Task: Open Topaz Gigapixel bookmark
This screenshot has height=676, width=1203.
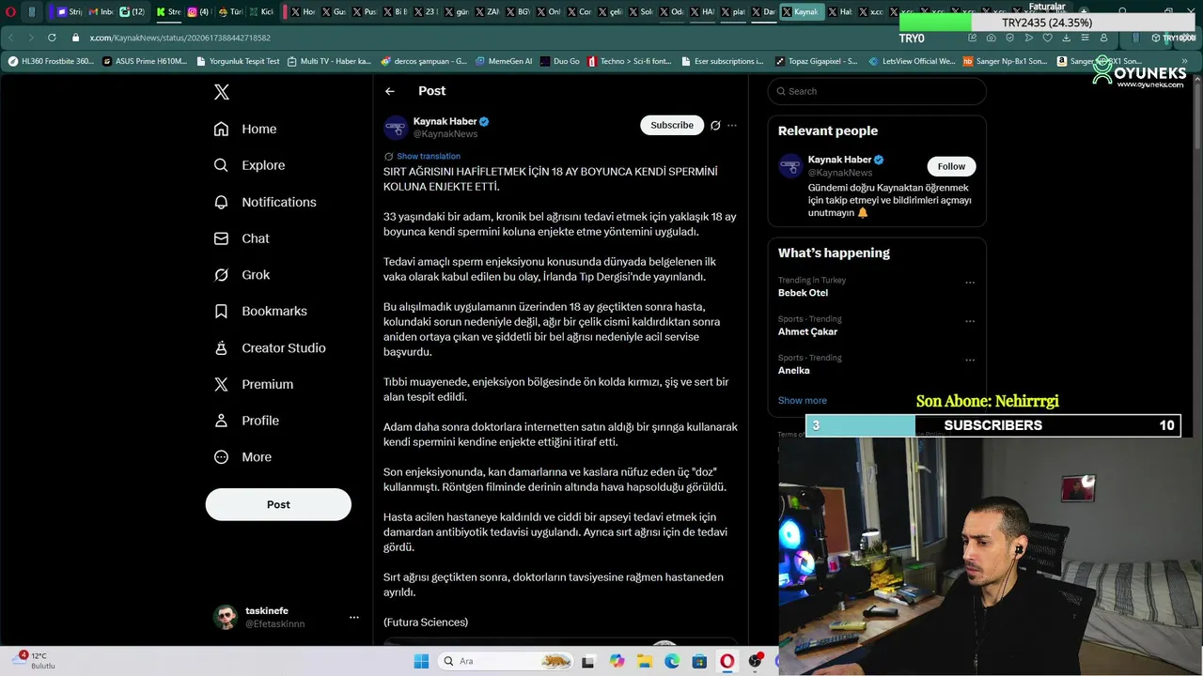Action: (816, 61)
